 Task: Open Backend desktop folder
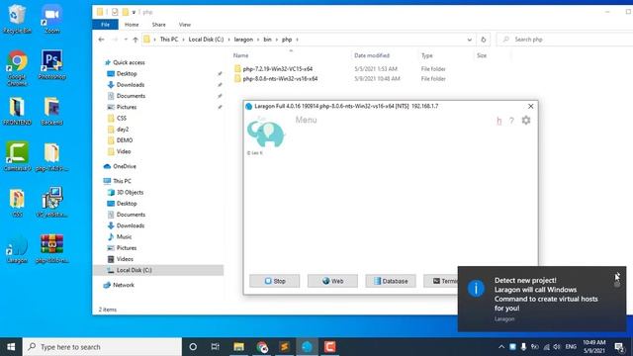click(51, 111)
